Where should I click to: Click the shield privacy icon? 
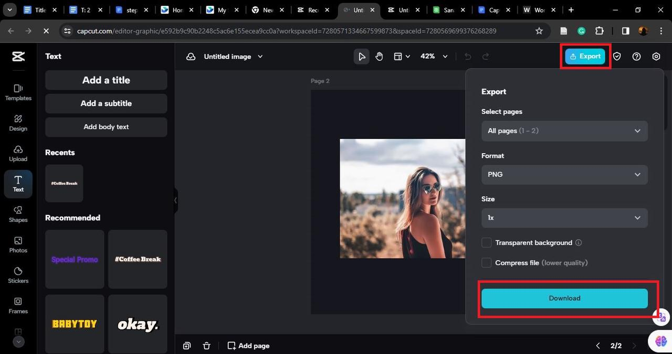617,57
